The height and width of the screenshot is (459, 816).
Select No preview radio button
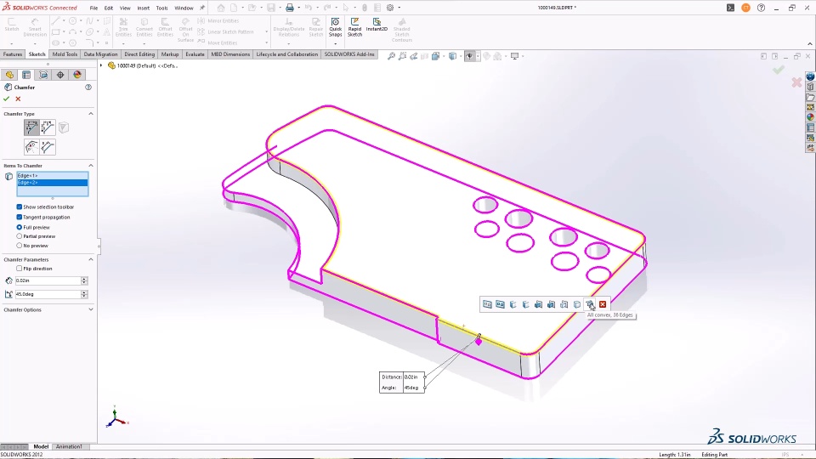click(x=20, y=246)
